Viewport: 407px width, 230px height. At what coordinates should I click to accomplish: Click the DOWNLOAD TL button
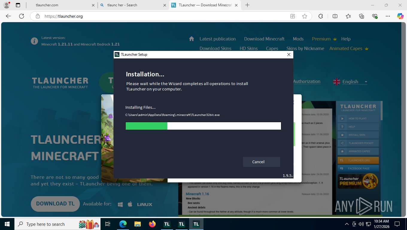click(55, 204)
